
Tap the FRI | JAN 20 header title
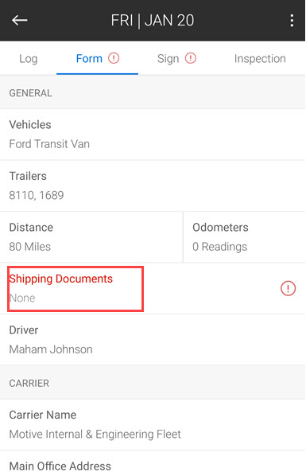[153, 21]
